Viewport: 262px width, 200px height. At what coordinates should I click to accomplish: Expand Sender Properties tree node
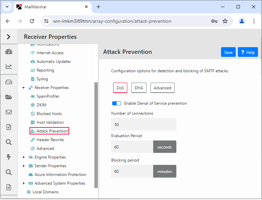tap(24, 166)
